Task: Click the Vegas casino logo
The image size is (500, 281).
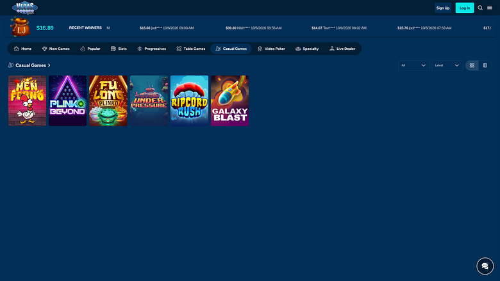Action: click(25, 8)
